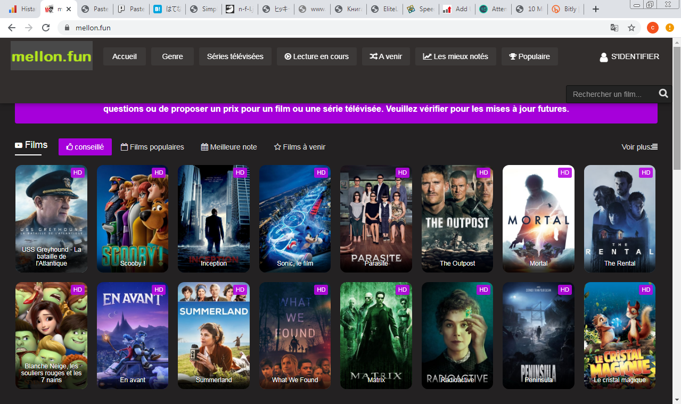Click browser forward arrow
The height and width of the screenshot is (404, 681).
click(x=29, y=28)
